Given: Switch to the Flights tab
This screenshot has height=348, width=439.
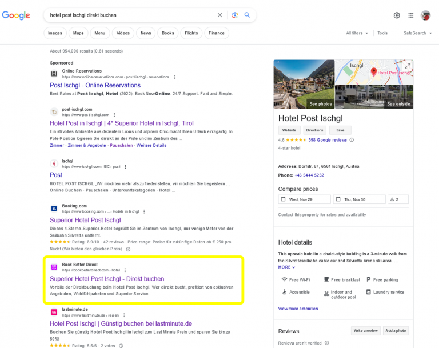Looking at the screenshot, I should 191,33.
